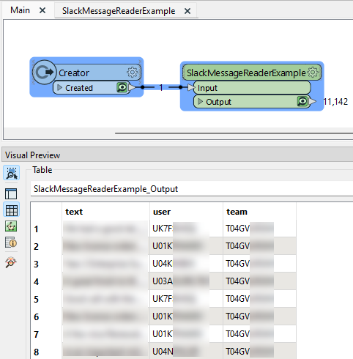Screen dimensions: 353x359
Task: Toggle the display control panel icon
Action: (11, 194)
